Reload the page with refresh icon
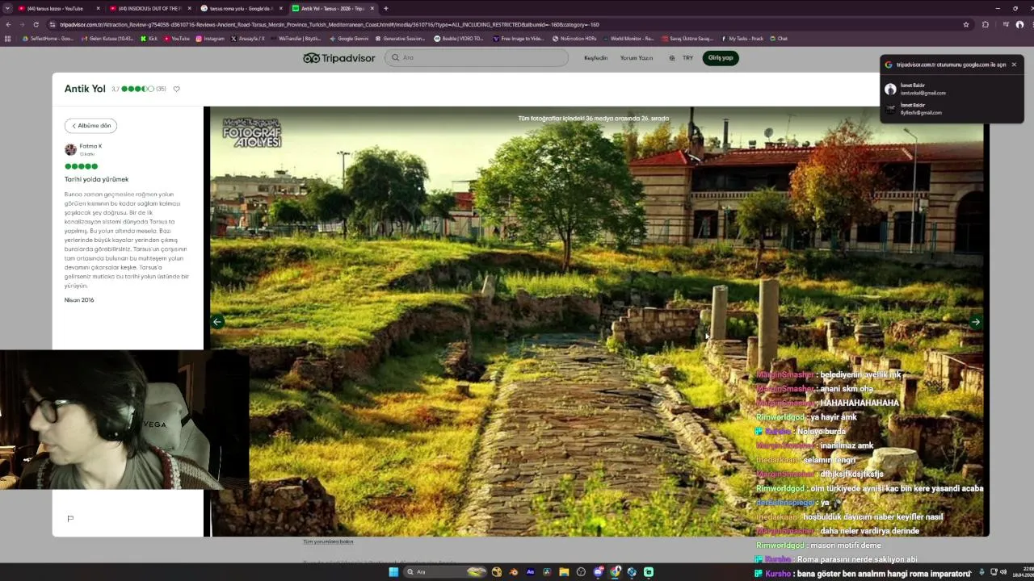Screen dimensions: 1034x581 click(x=36, y=24)
